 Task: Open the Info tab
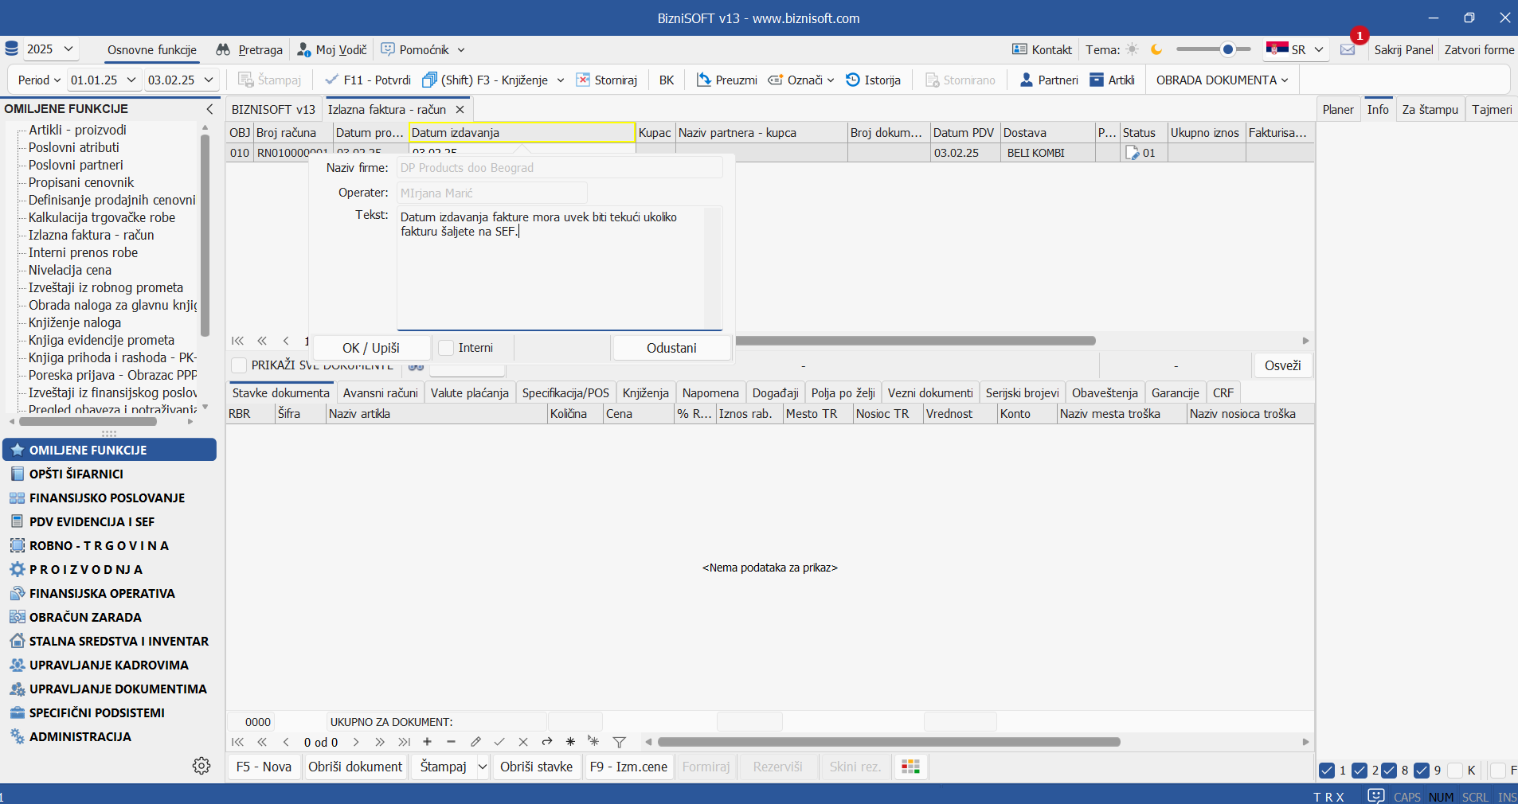tap(1378, 109)
